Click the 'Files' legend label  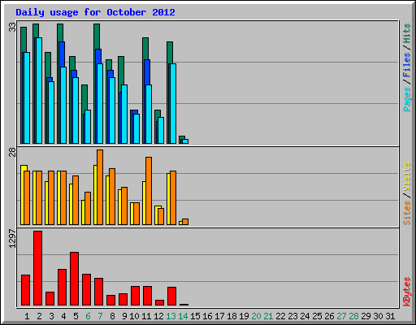point(406,64)
